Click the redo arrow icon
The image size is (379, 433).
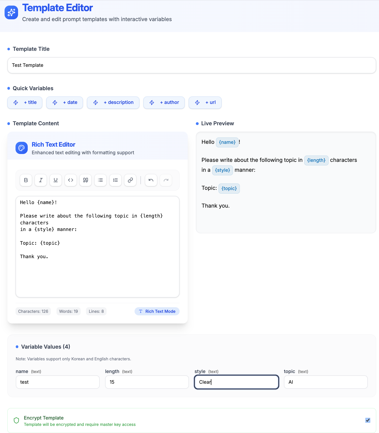(x=166, y=180)
